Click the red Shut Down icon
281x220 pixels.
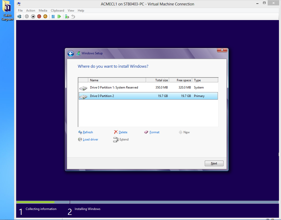click(x=39, y=16)
